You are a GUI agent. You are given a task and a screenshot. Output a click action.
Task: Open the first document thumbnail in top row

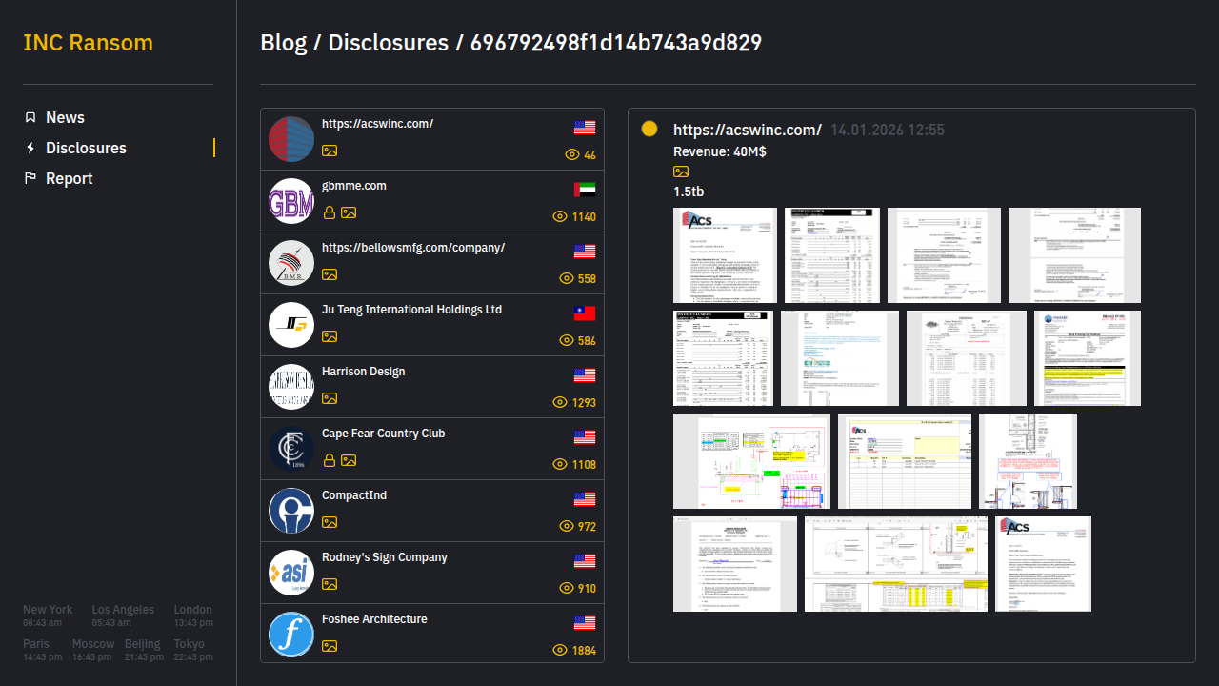pos(725,255)
